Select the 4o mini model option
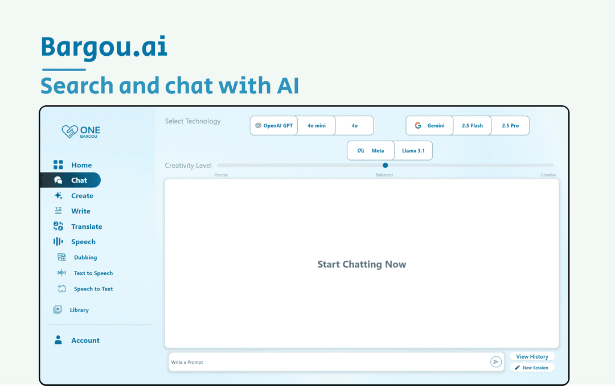The height and width of the screenshot is (386, 615). point(316,125)
